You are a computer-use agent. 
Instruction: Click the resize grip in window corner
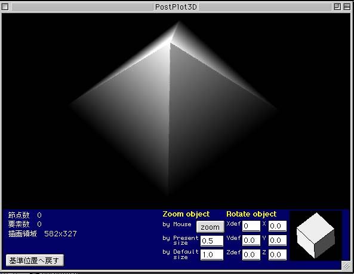tap(346, 266)
